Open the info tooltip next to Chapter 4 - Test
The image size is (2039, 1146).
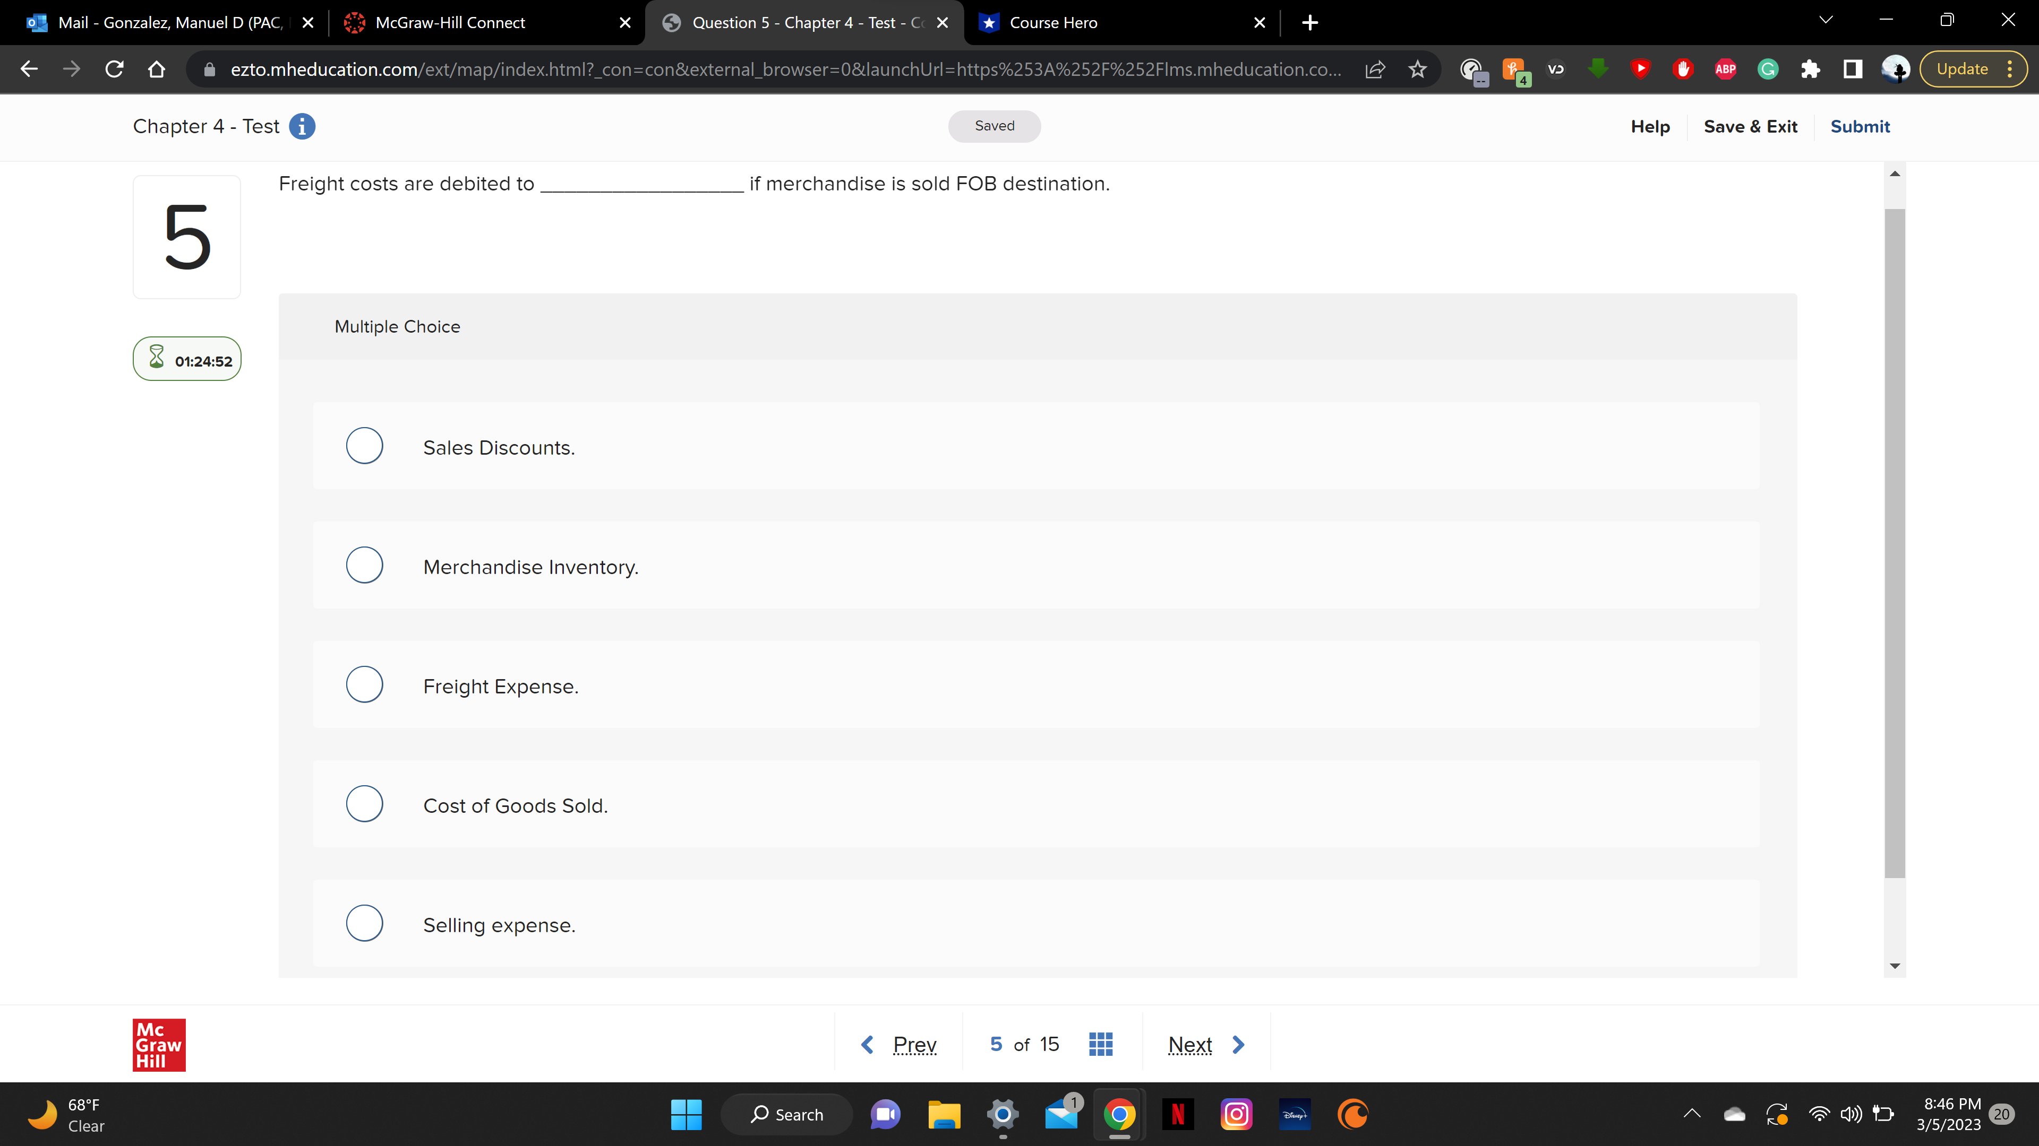click(302, 127)
